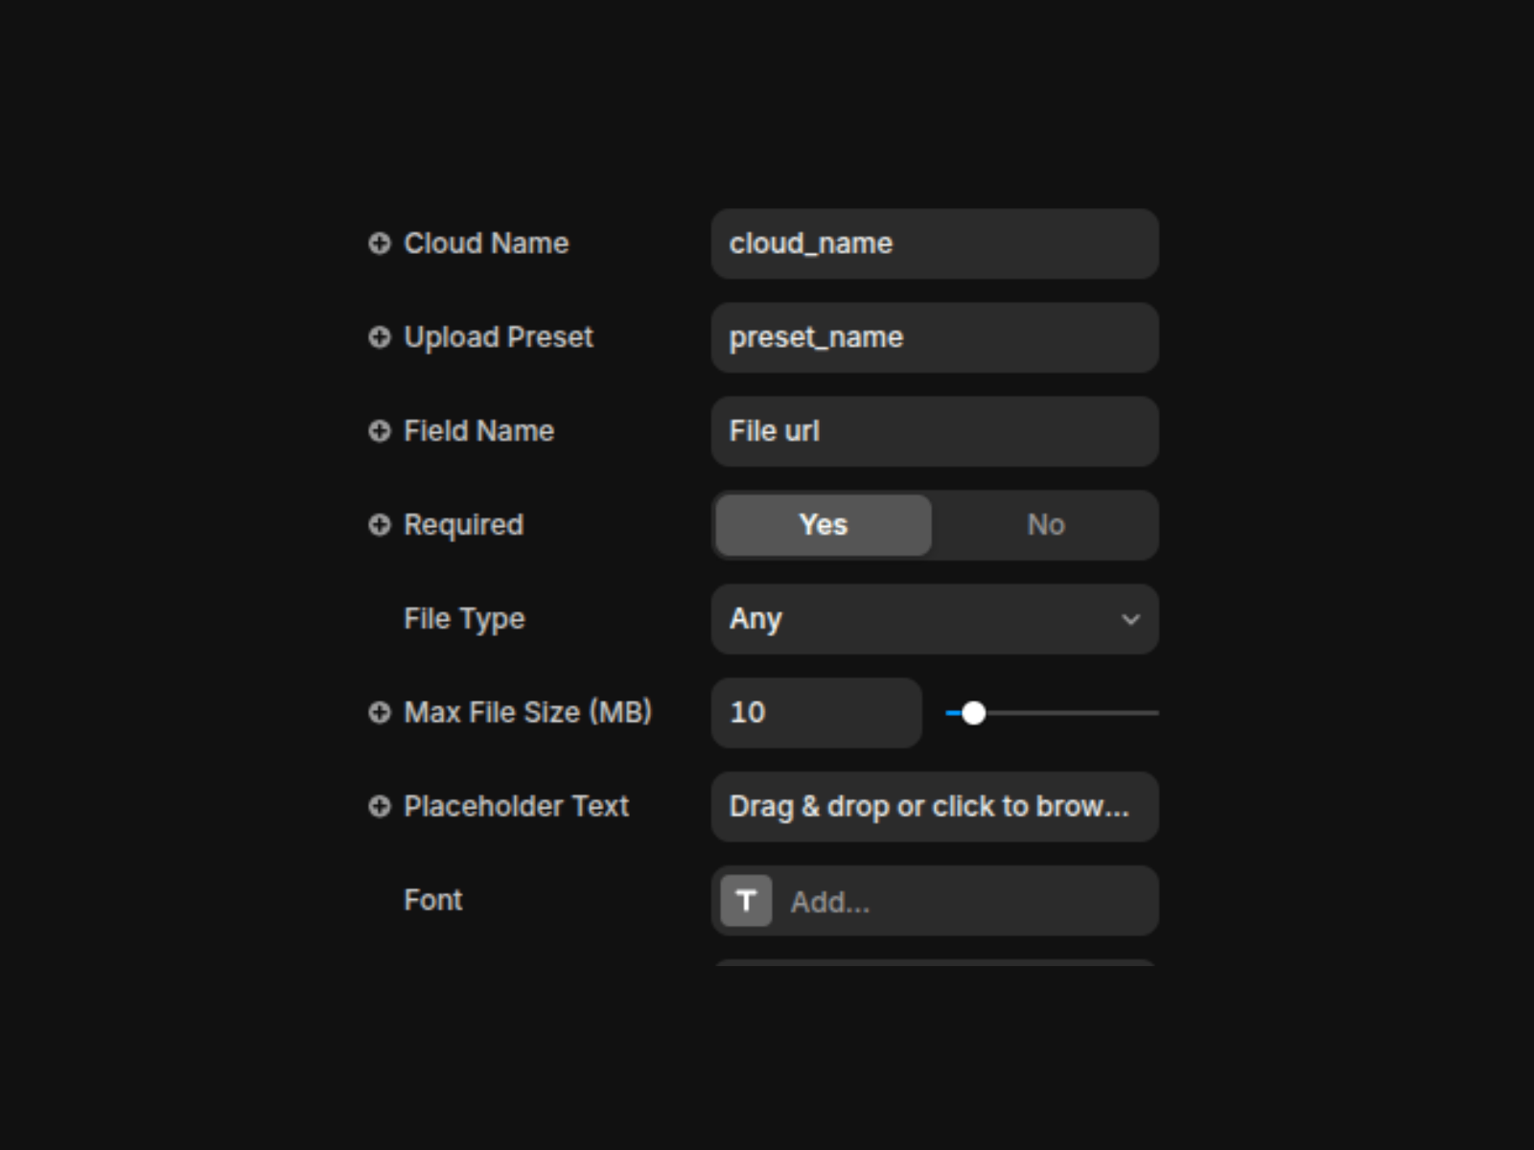Open the File Type dropdown

coord(920,619)
